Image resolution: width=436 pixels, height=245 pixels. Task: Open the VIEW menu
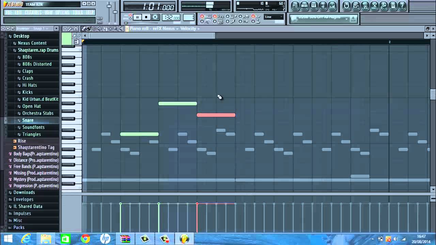[49, 13]
